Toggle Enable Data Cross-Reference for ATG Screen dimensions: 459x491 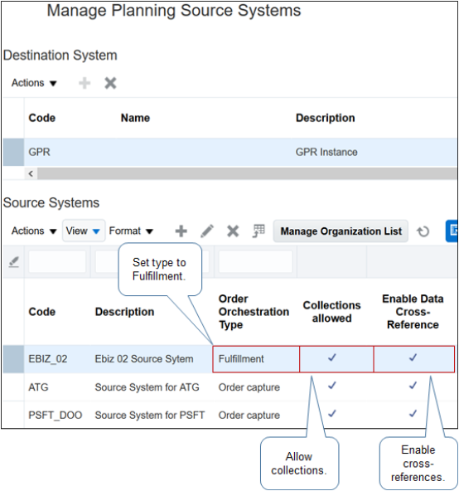coord(413,386)
